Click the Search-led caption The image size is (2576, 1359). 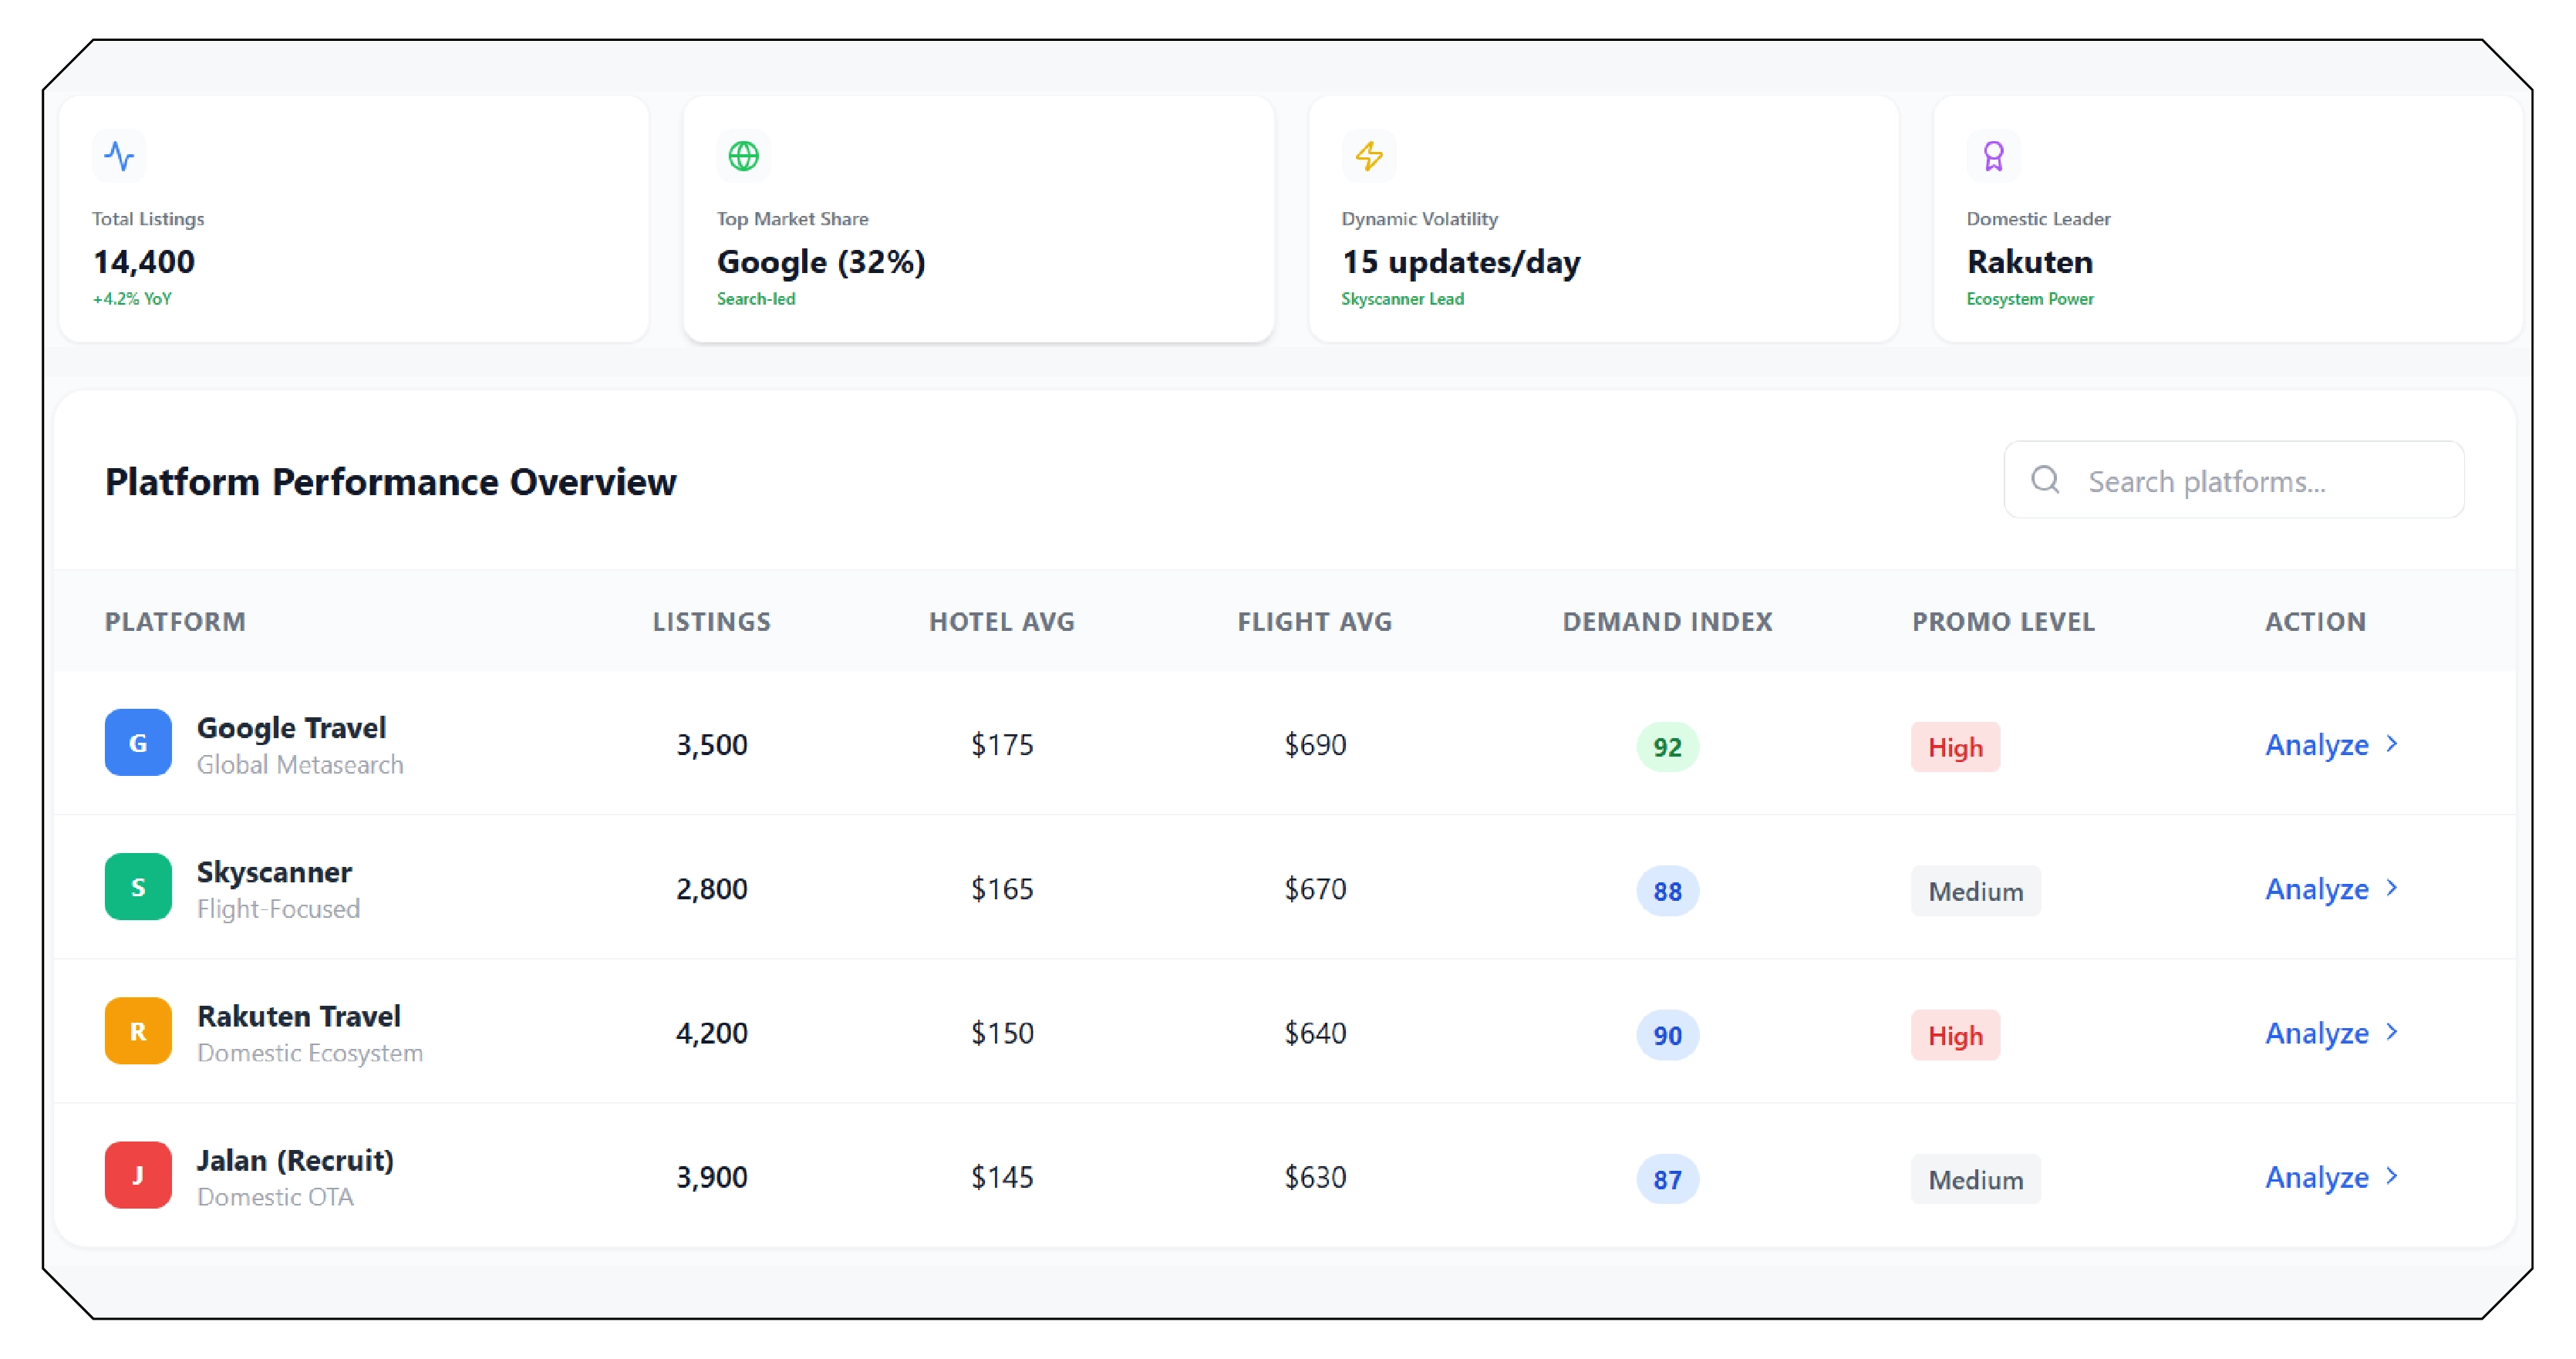click(756, 299)
